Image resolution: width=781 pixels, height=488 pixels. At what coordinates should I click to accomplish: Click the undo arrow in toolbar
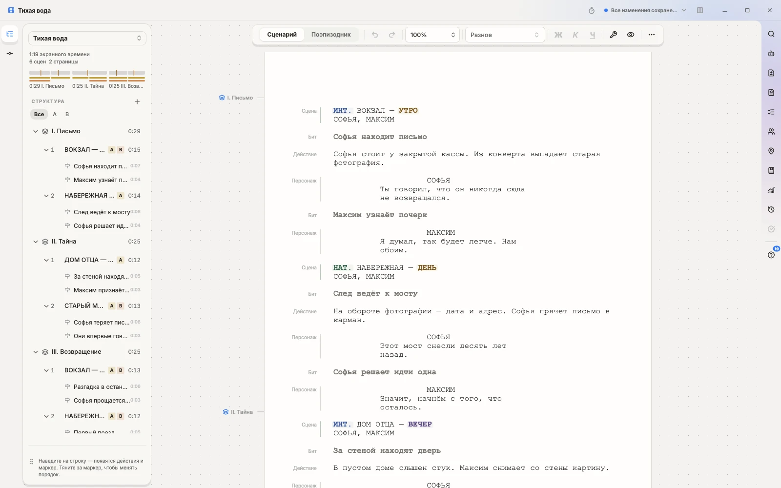375,35
